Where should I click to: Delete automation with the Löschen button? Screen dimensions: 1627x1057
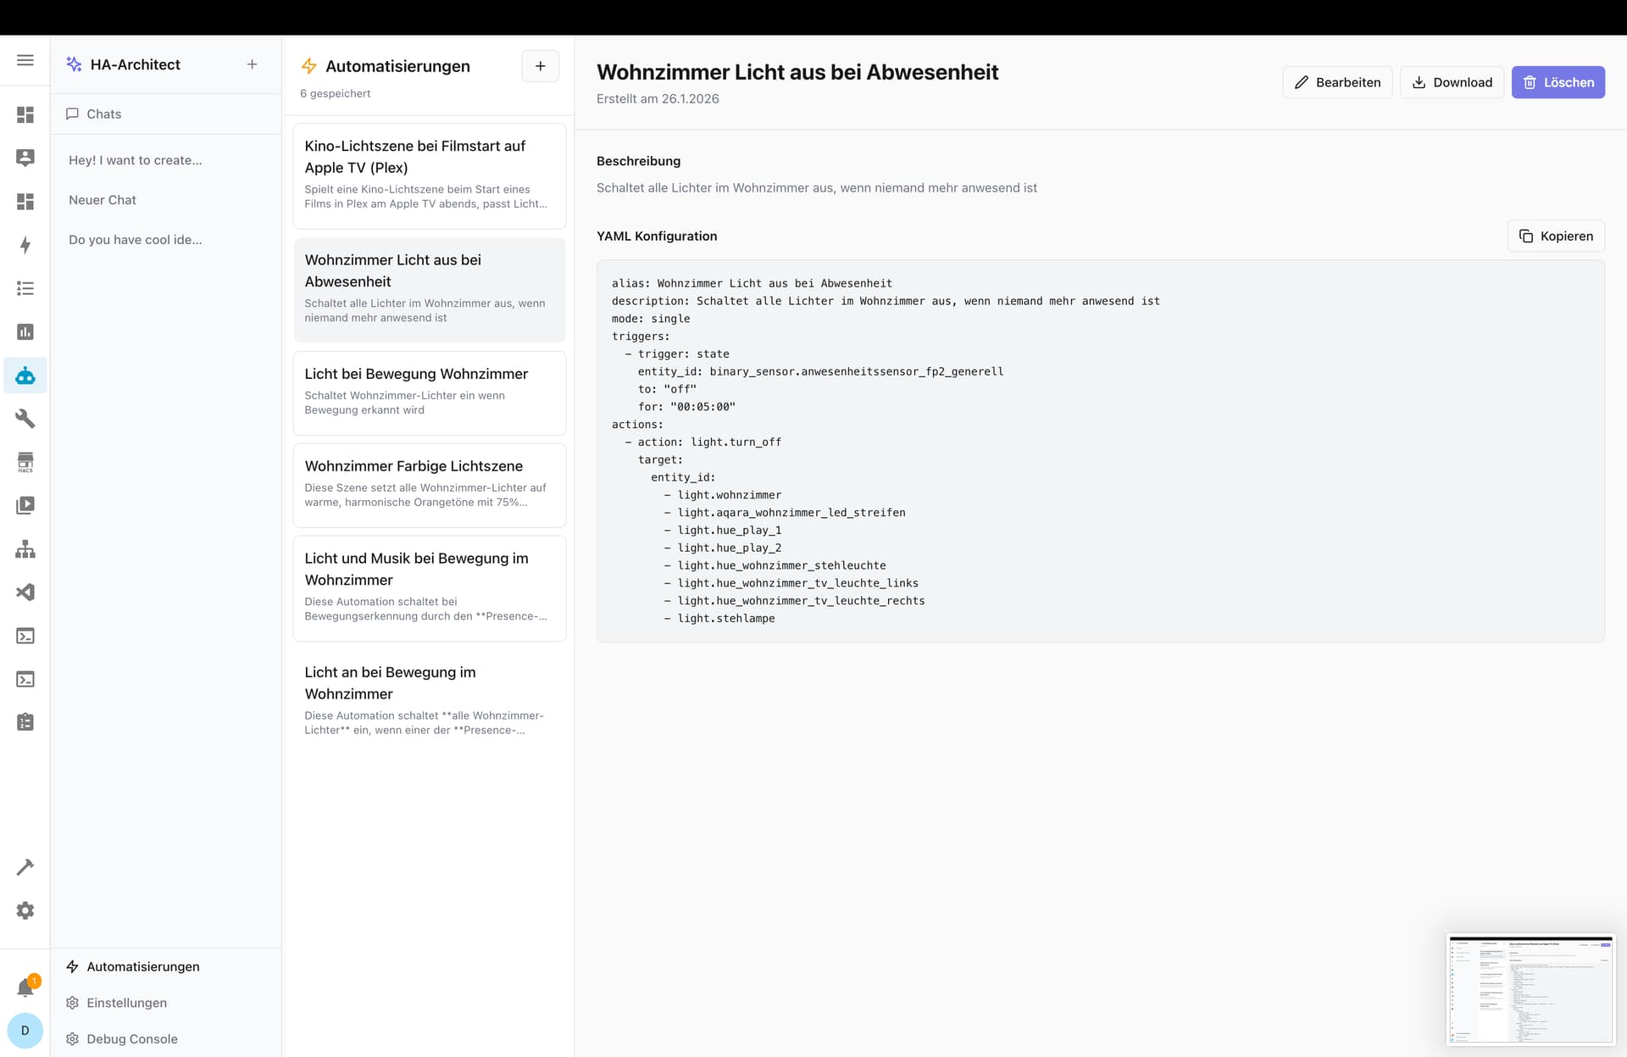(x=1558, y=82)
